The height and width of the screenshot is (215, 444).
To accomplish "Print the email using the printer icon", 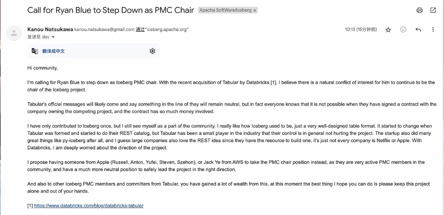I will [x=419, y=10].
